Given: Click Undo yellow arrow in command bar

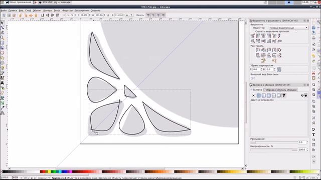Looking at the screenshot, I should coord(313,55).
